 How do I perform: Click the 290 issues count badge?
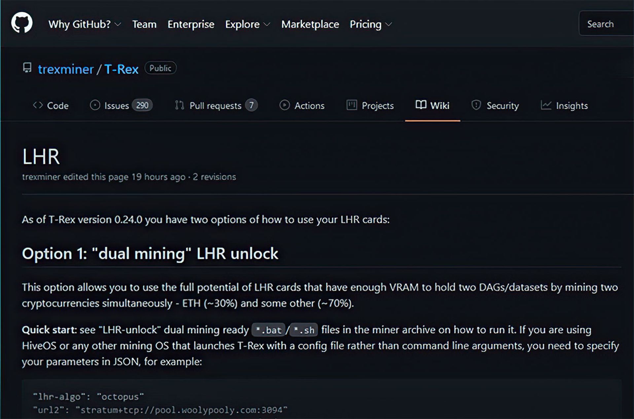coord(142,105)
